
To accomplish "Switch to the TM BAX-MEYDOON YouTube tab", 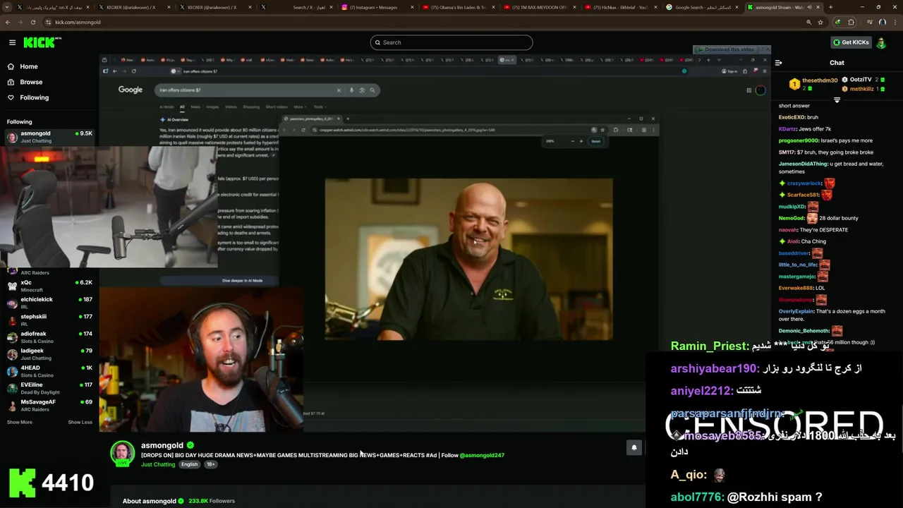I will [539, 7].
